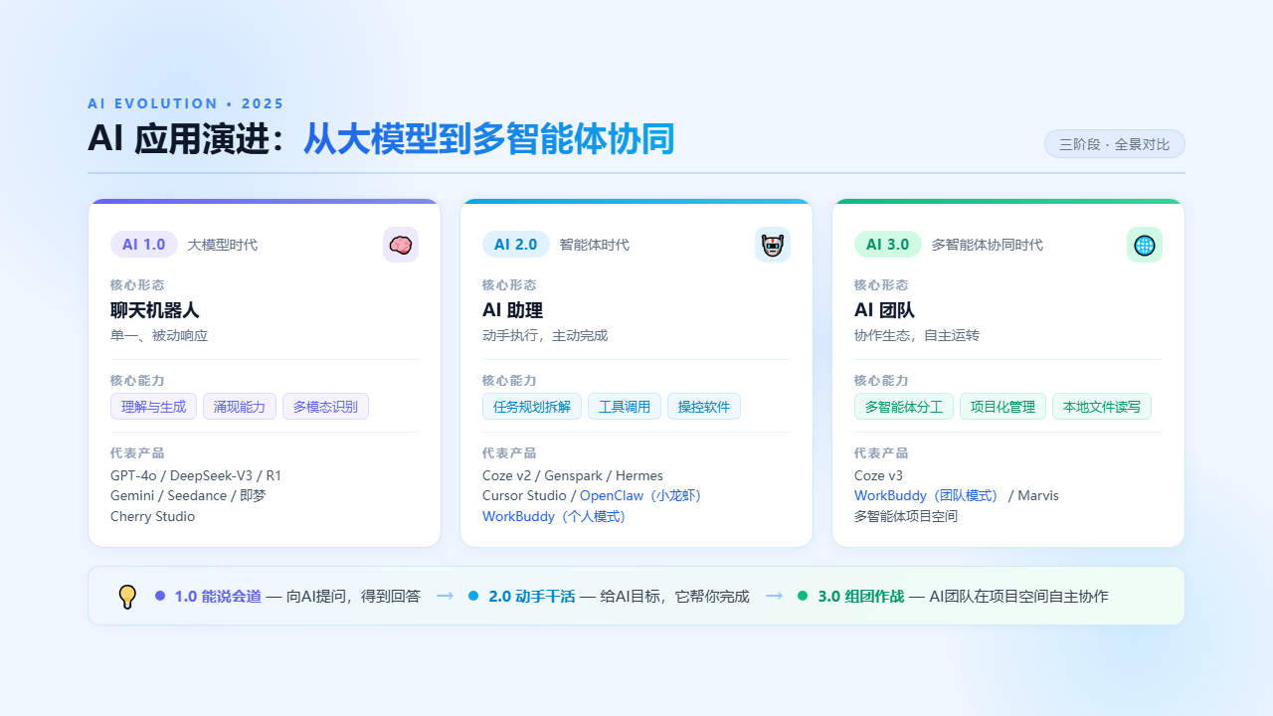The image size is (1273, 716).
Task: Click the Coze v3 text
Action: pyautogui.click(x=878, y=476)
